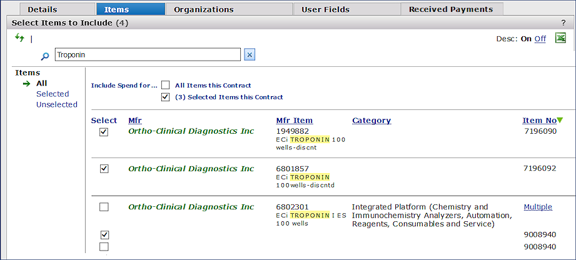Click the magnifier search icon

44,56
